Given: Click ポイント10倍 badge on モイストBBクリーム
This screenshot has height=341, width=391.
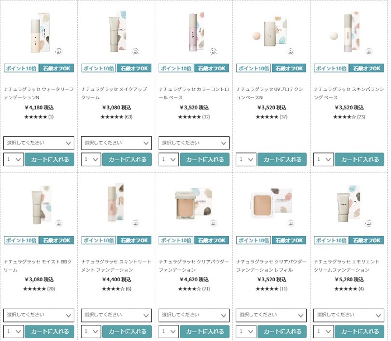Looking at the screenshot, I should pos(21,241).
